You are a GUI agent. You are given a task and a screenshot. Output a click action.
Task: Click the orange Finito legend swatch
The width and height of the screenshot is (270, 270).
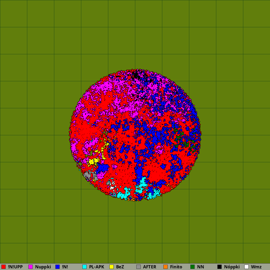point(166,267)
